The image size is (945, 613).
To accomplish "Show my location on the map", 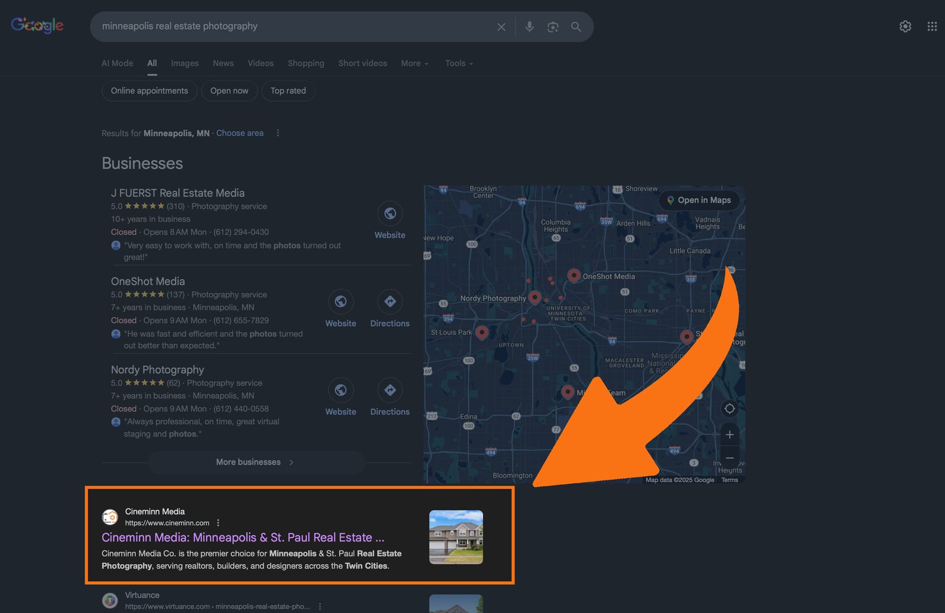I will [729, 409].
